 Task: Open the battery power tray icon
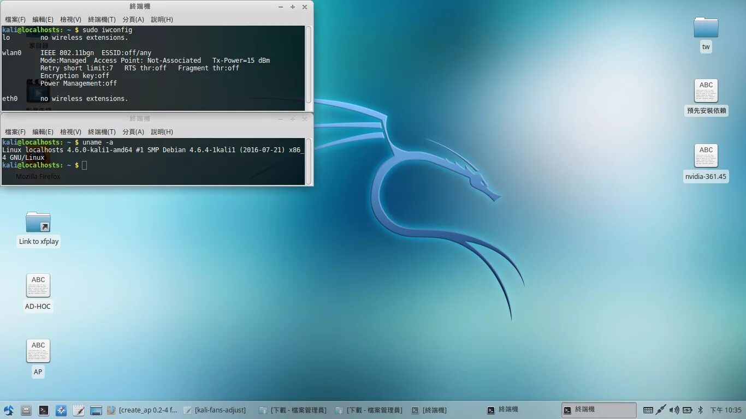[x=688, y=410]
